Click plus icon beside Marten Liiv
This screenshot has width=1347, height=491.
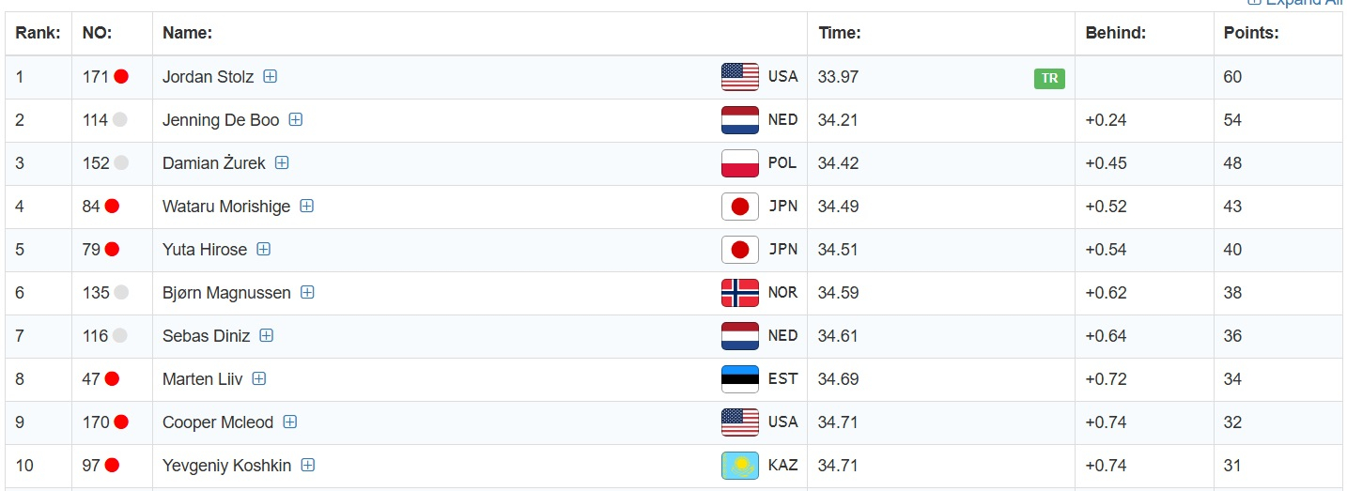tap(259, 378)
